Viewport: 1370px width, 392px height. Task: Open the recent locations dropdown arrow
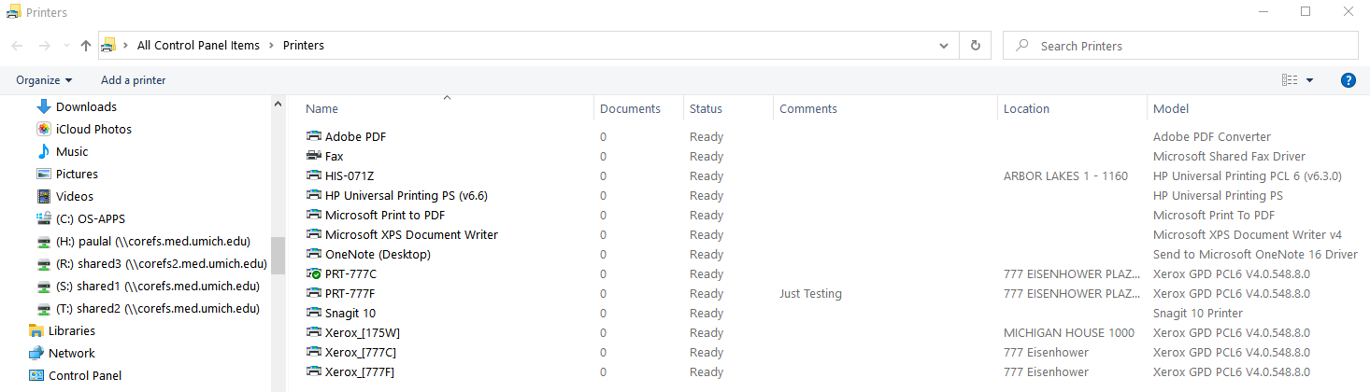point(65,46)
